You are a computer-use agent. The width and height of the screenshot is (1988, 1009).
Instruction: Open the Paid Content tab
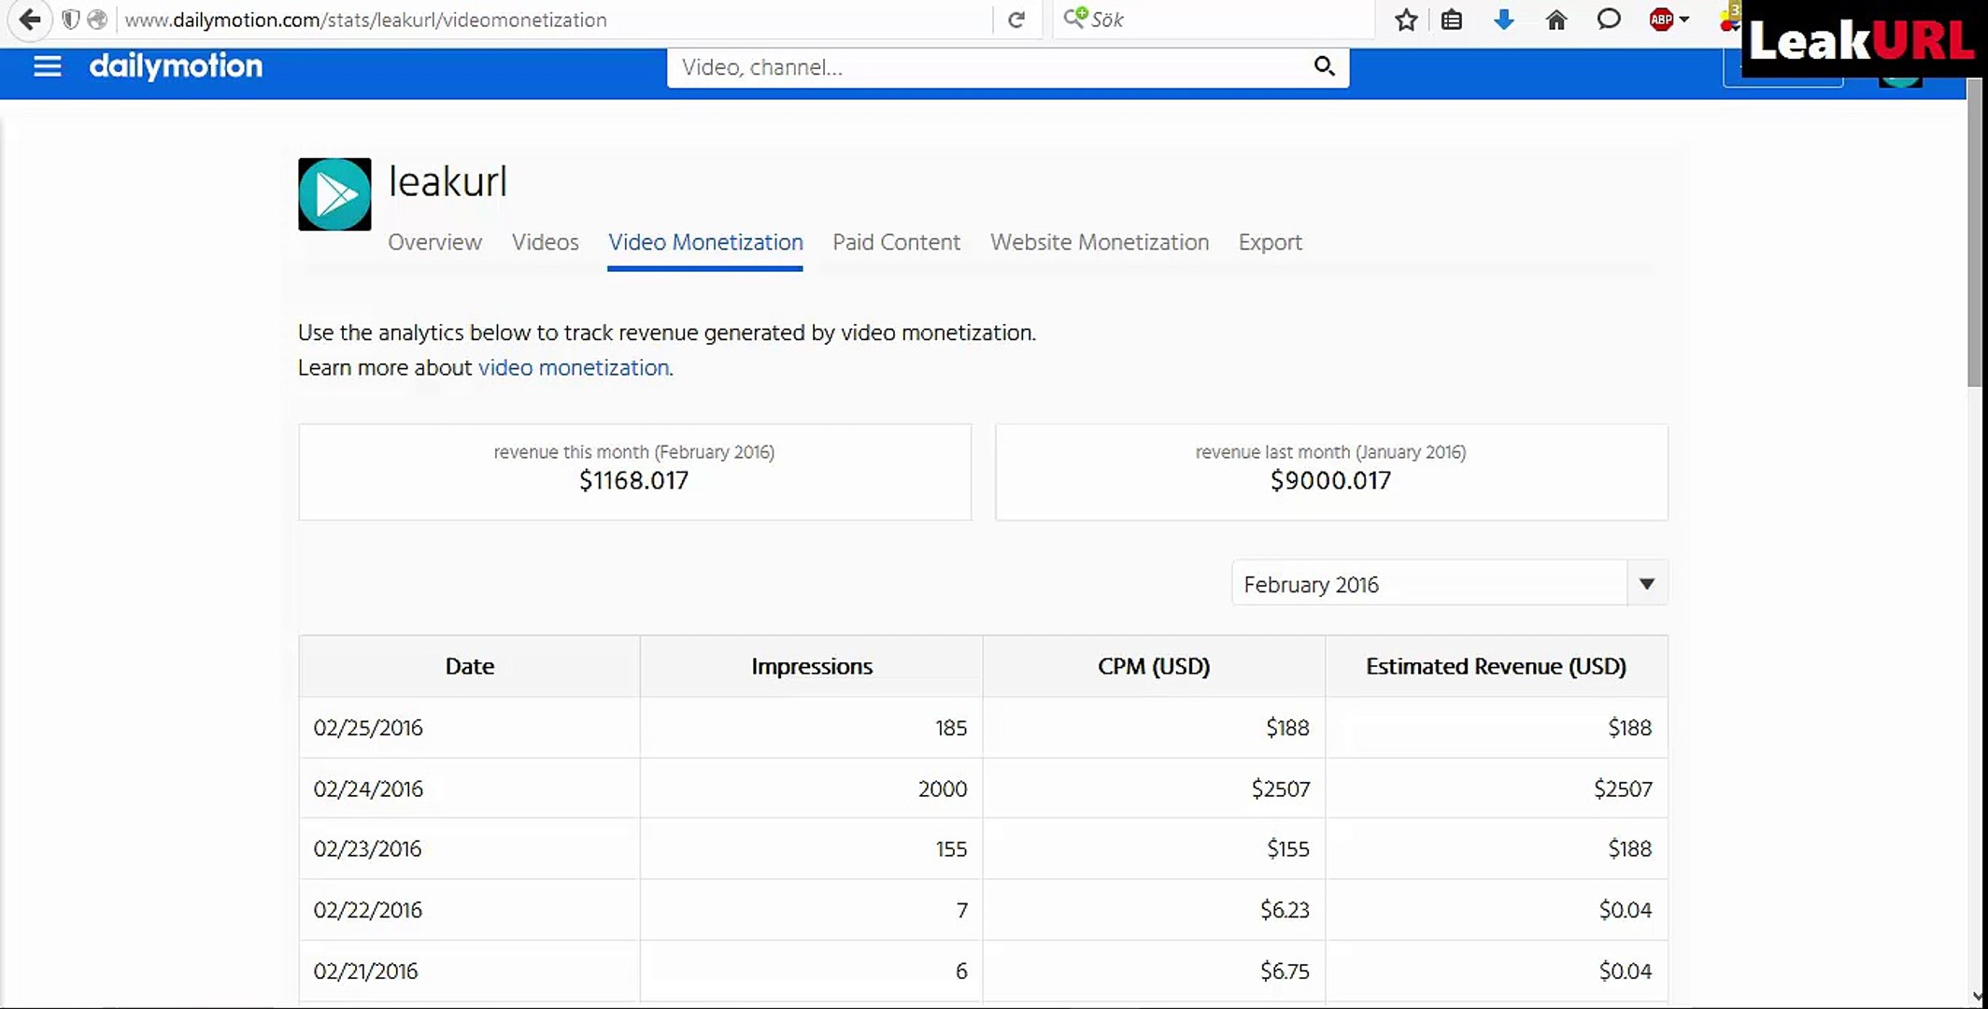(896, 242)
